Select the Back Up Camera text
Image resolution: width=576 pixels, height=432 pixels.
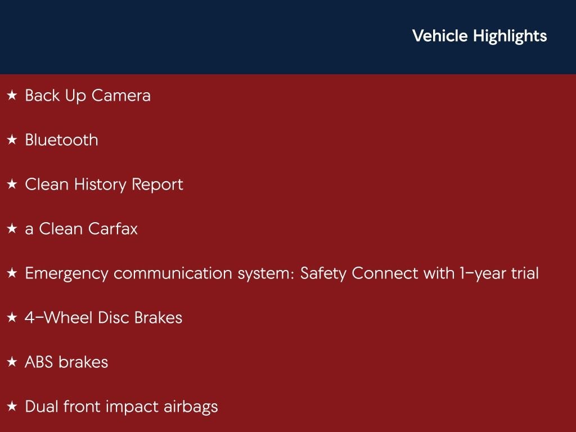pyautogui.click(x=88, y=96)
